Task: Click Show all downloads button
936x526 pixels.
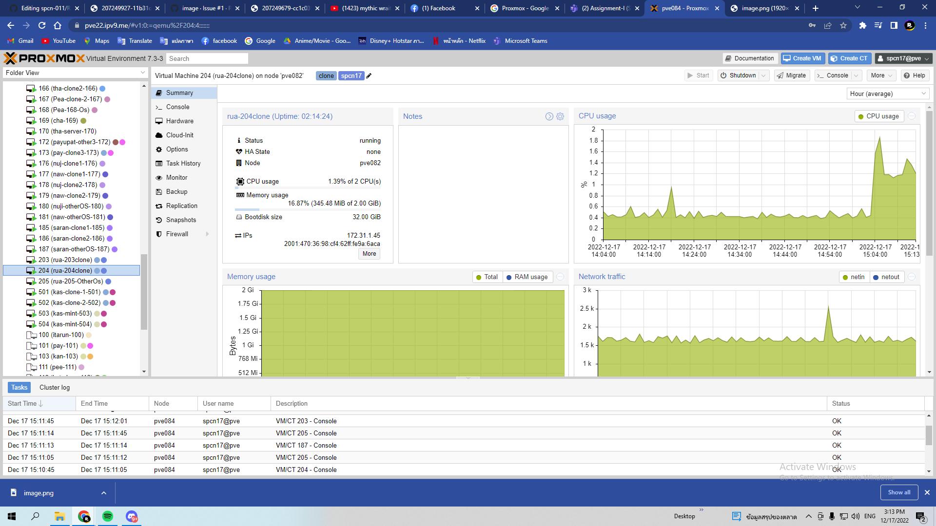Action: [x=899, y=492]
